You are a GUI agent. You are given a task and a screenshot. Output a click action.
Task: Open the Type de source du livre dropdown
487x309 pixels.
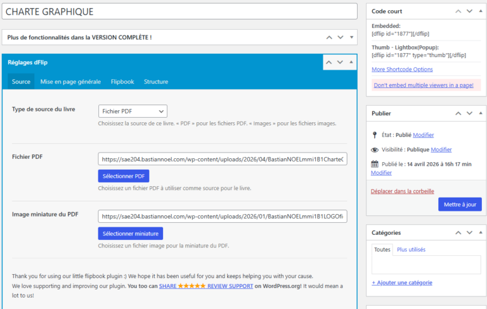tap(133, 111)
